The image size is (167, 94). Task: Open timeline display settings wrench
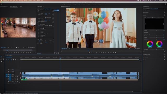pyautogui.click(x=16, y=60)
